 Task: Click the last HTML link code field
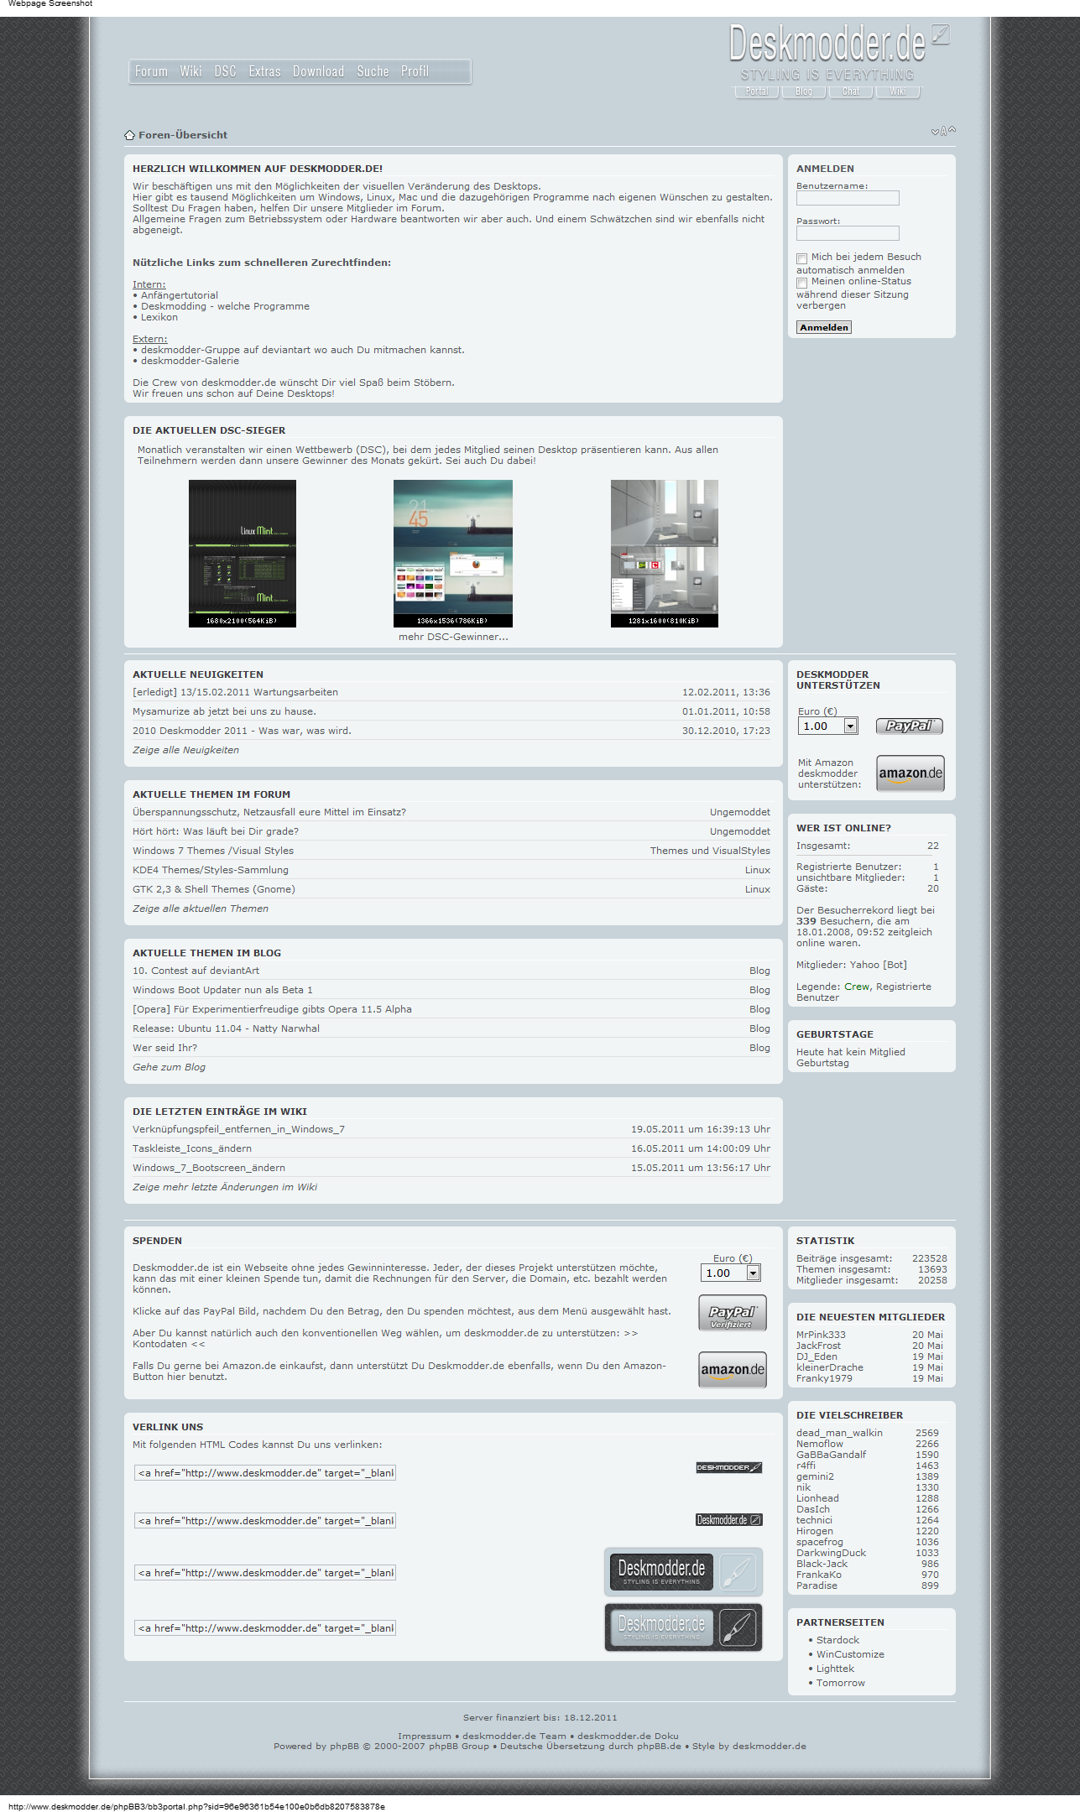coord(265,1628)
